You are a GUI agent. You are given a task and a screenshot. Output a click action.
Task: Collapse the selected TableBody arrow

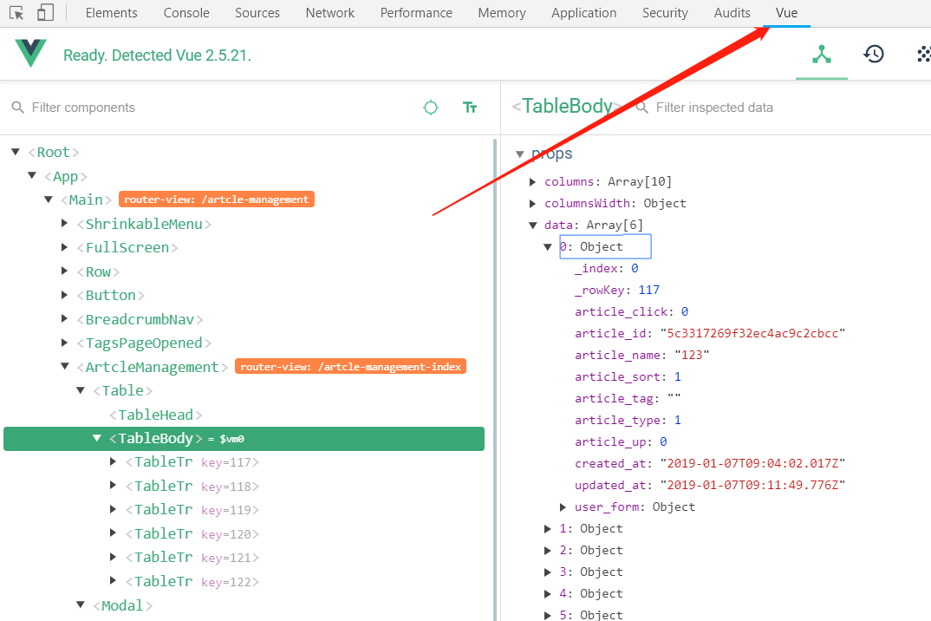(x=97, y=438)
